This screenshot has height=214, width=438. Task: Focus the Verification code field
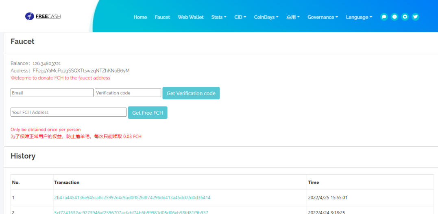pyautogui.click(x=128, y=93)
